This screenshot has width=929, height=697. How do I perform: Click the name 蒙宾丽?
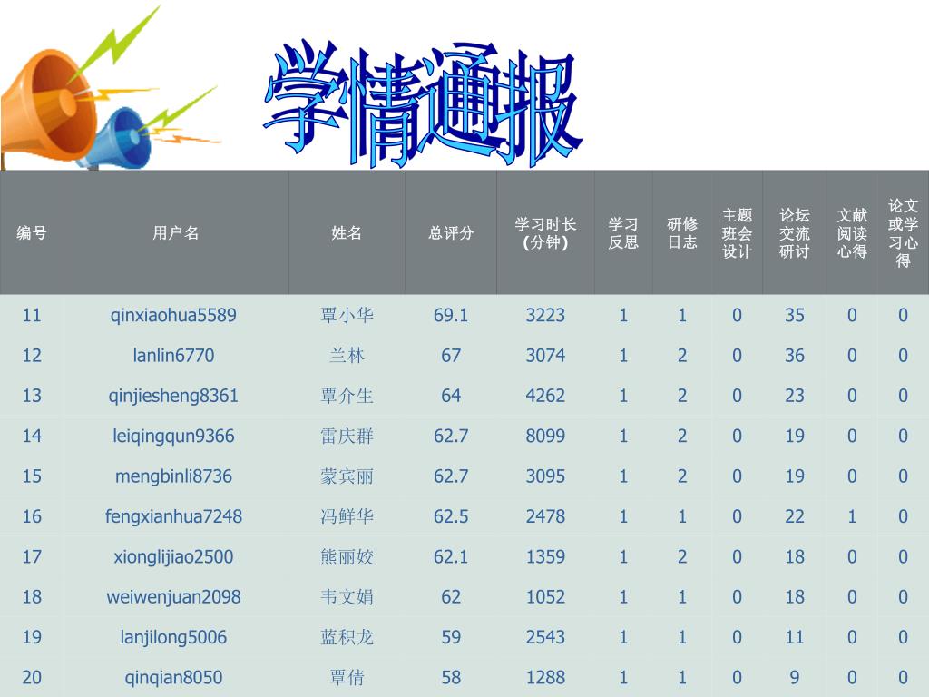(347, 476)
